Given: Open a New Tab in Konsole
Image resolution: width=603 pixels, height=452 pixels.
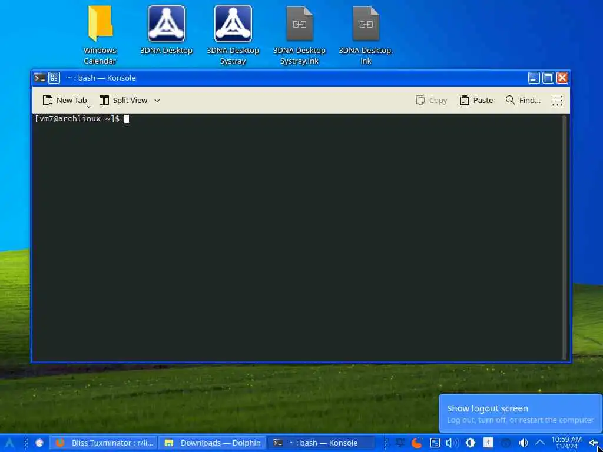Looking at the screenshot, I should pyautogui.click(x=64, y=100).
